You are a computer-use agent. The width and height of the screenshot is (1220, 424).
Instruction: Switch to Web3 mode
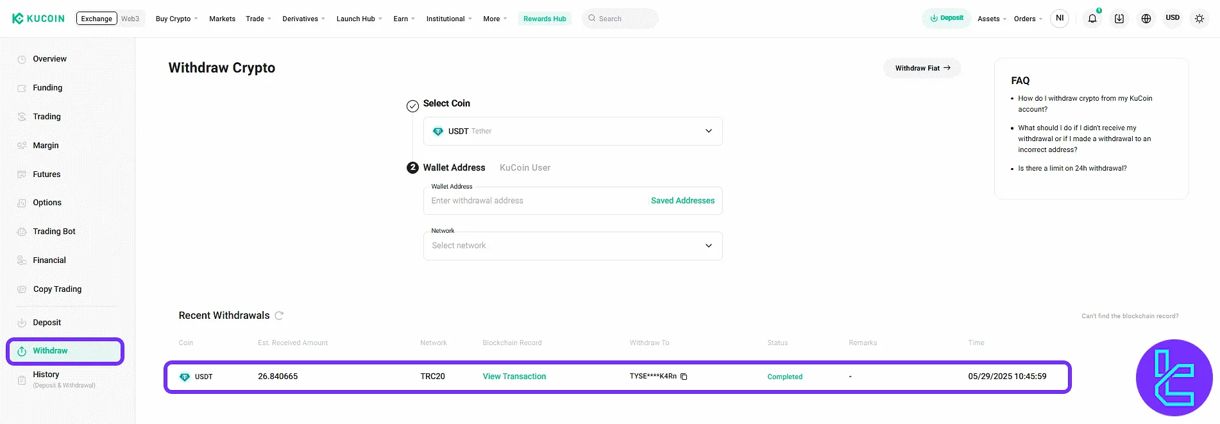[130, 19]
